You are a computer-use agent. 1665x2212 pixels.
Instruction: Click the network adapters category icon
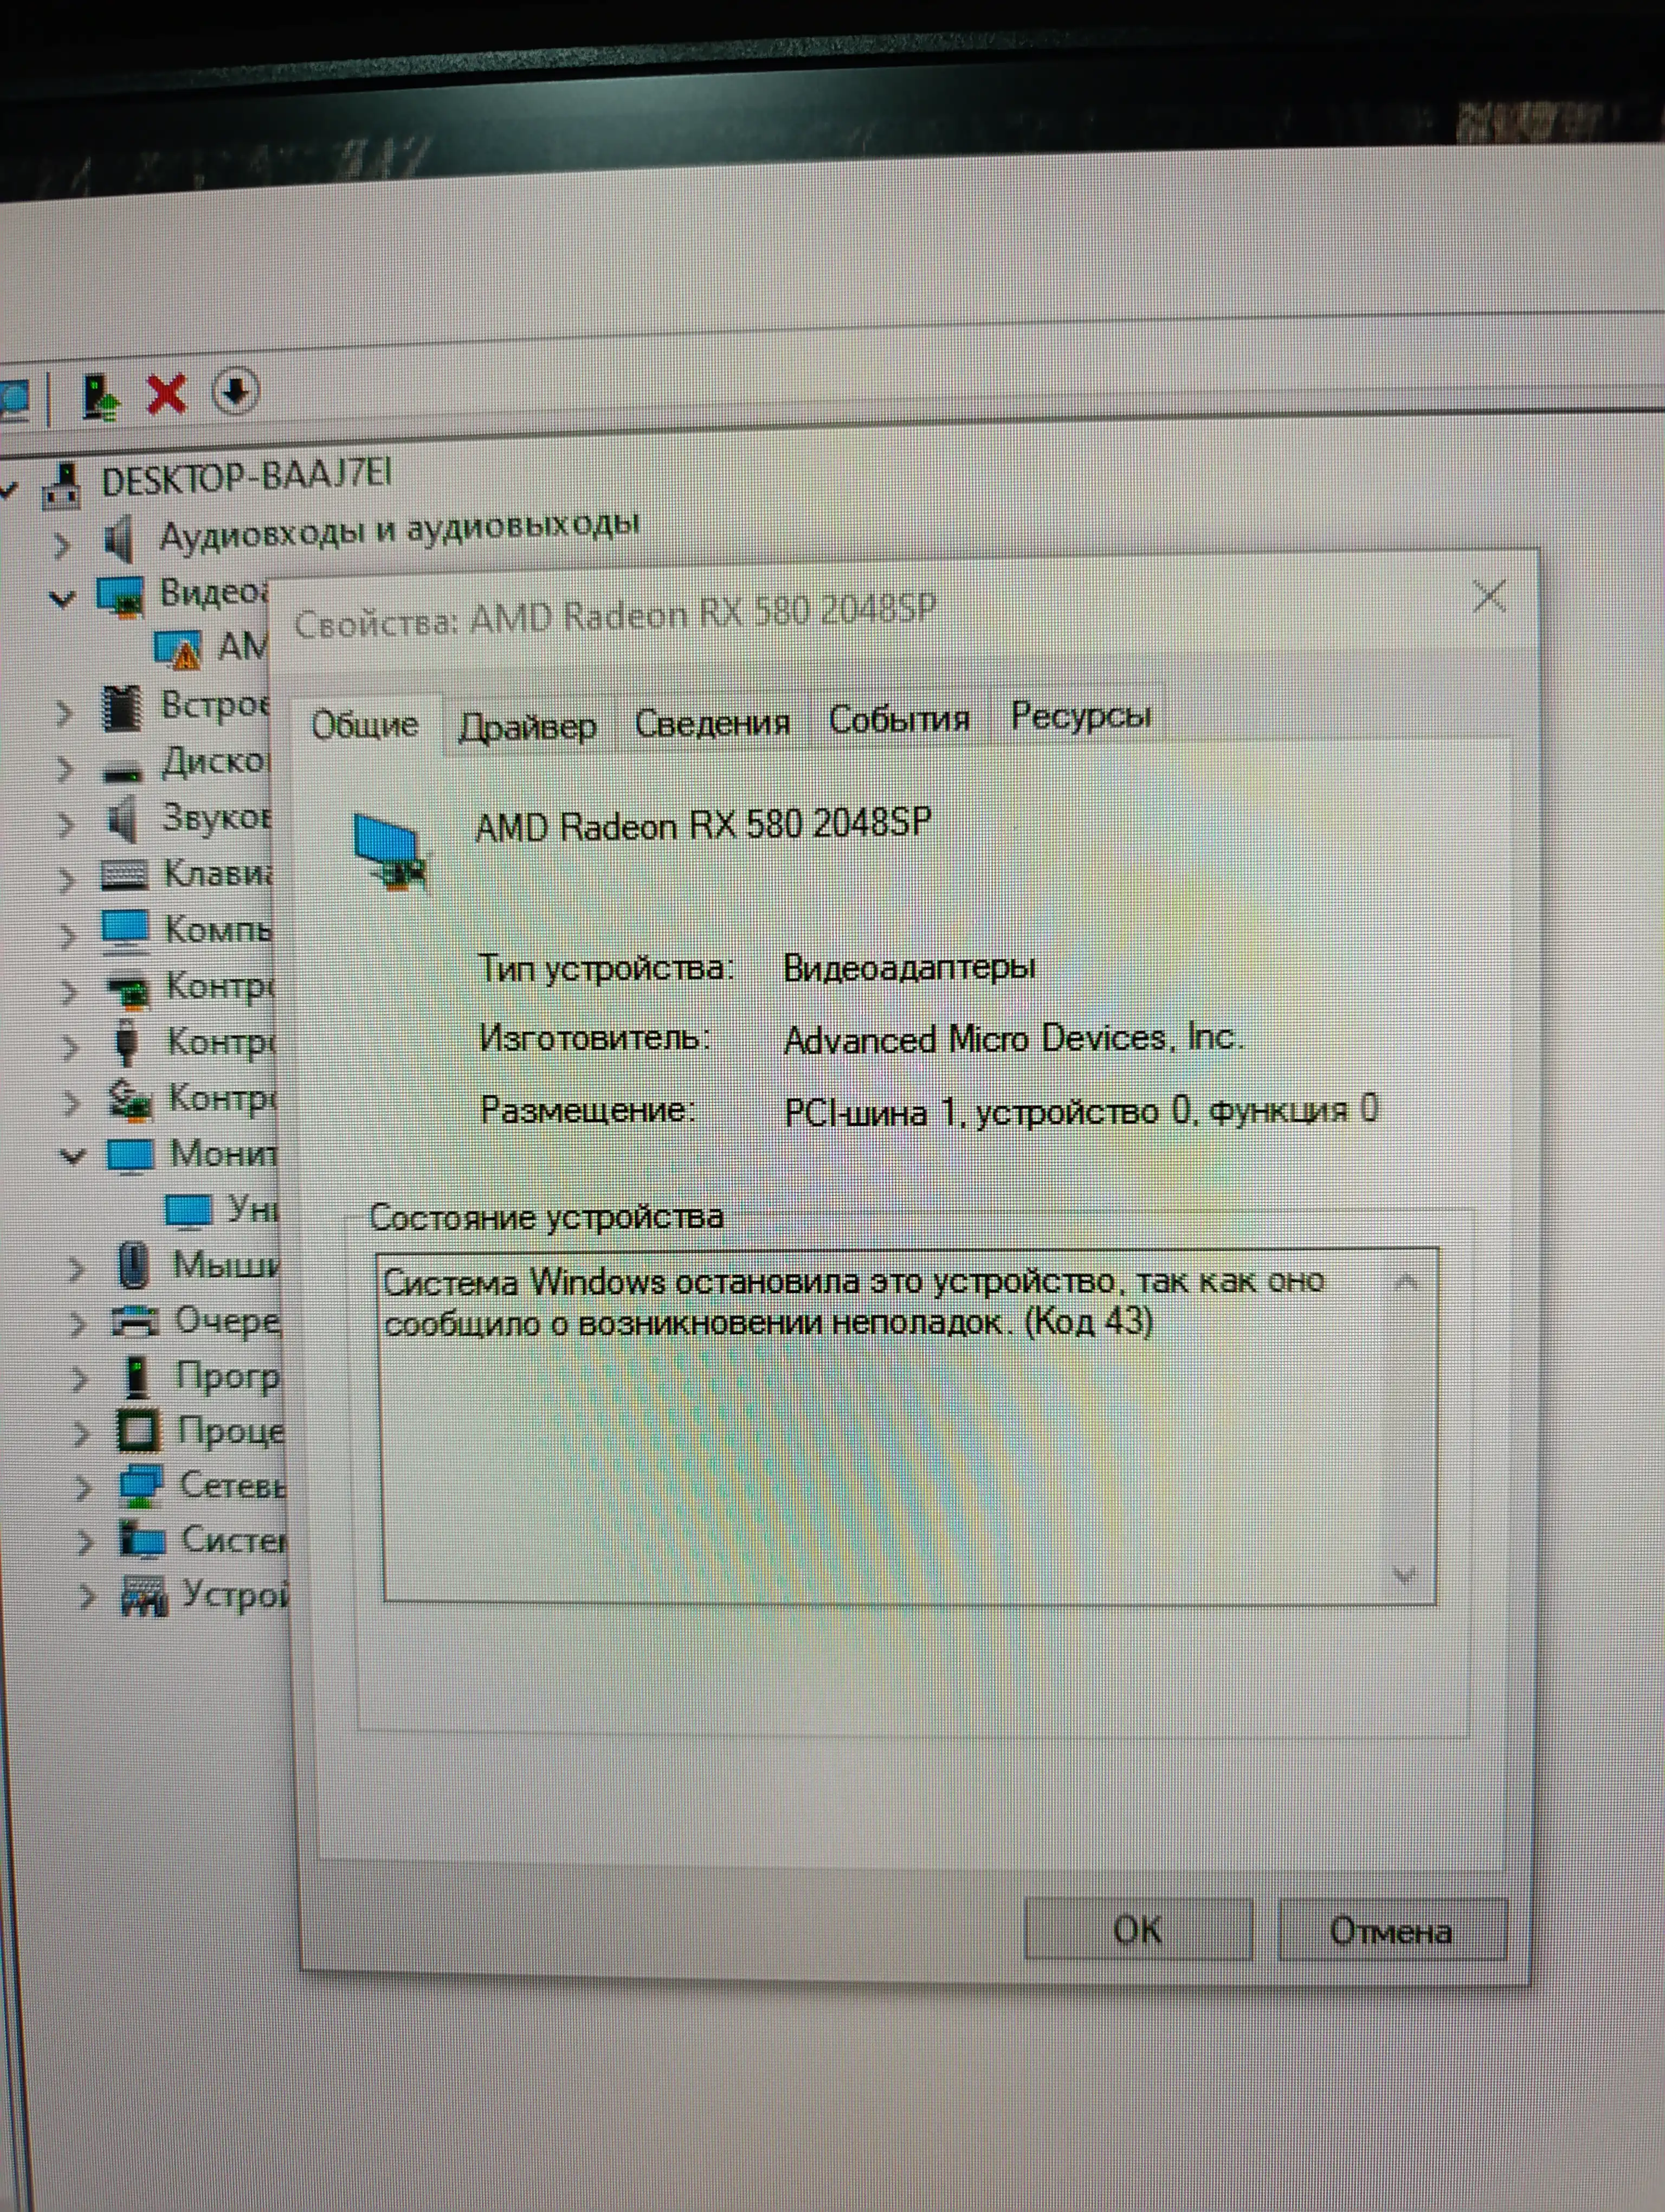[x=140, y=1485]
